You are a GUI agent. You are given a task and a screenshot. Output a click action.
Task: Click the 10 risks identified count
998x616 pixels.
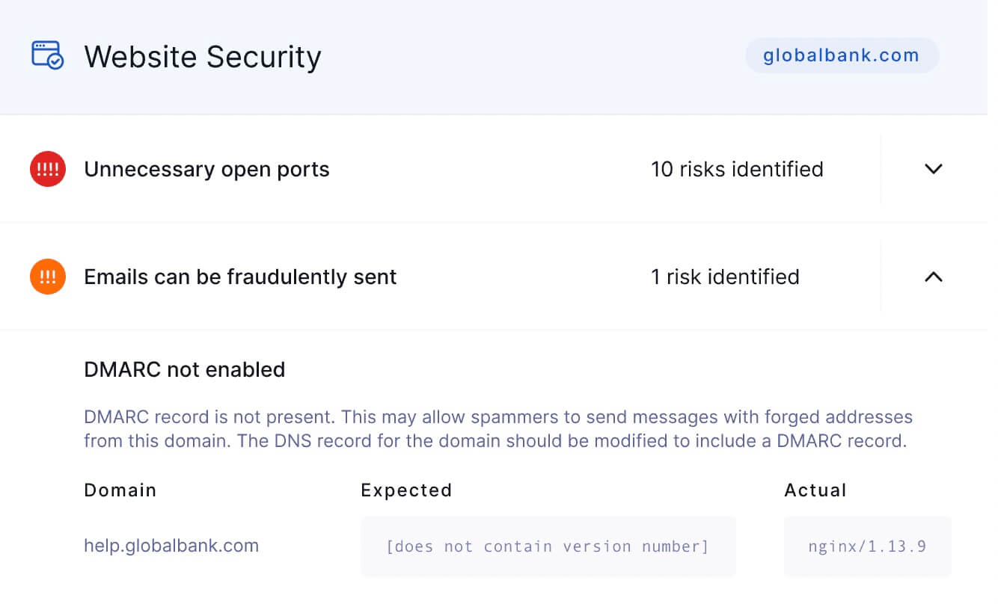click(737, 169)
